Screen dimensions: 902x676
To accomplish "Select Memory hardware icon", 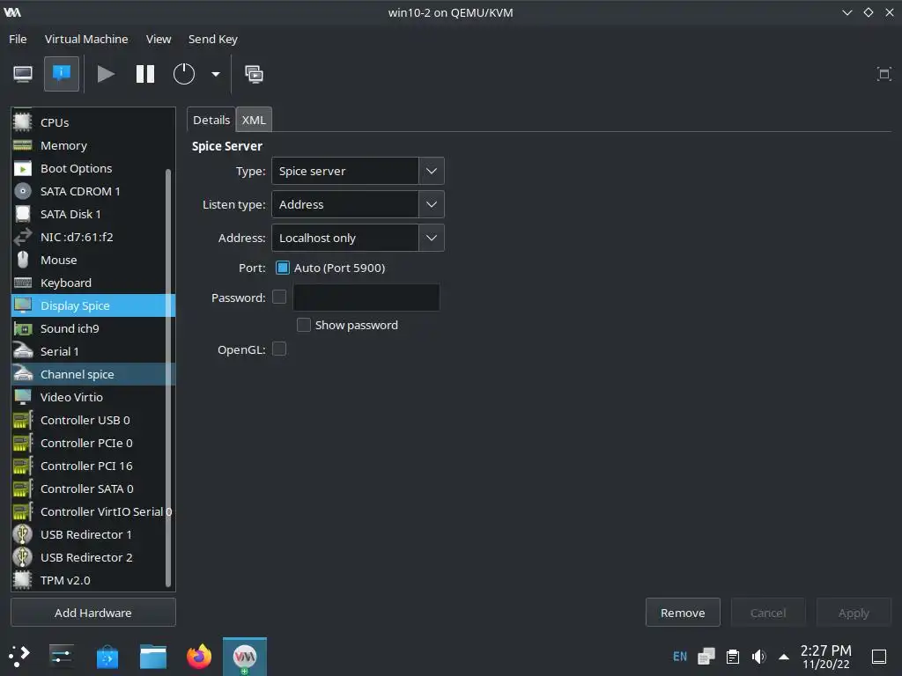I will click(22, 145).
